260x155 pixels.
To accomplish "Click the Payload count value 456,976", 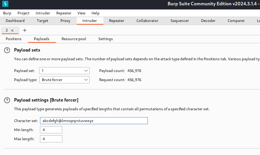I will [134, 71].
